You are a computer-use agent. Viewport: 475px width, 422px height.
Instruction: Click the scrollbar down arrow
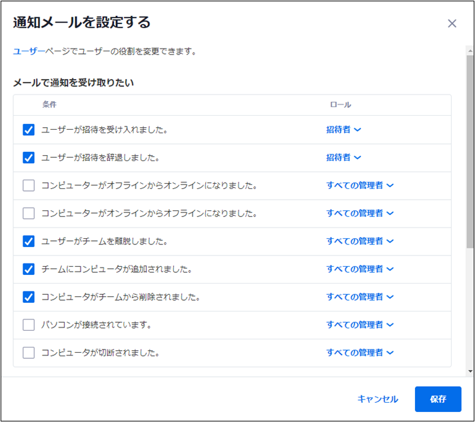point(470,371)
